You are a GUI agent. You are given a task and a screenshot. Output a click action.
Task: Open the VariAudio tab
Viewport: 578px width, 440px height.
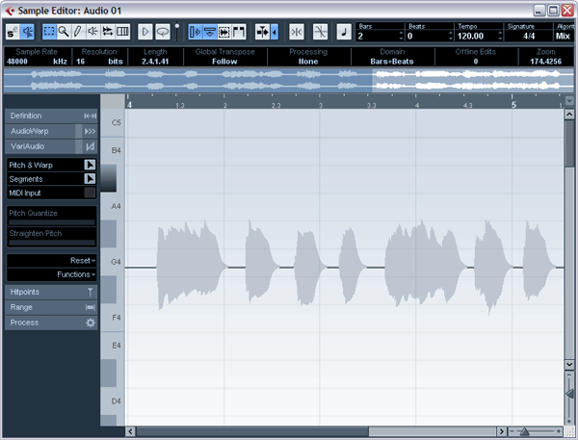click(41, 146)
